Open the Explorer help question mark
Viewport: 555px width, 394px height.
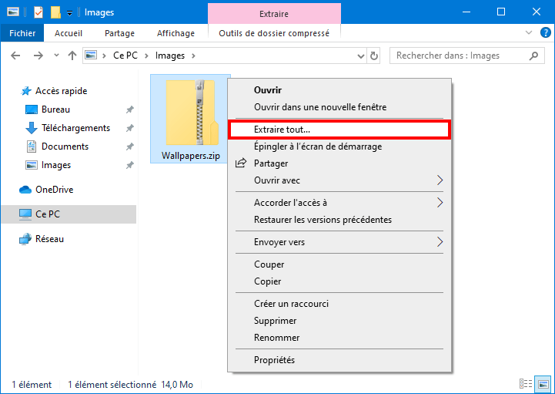[x=544, y=33]
